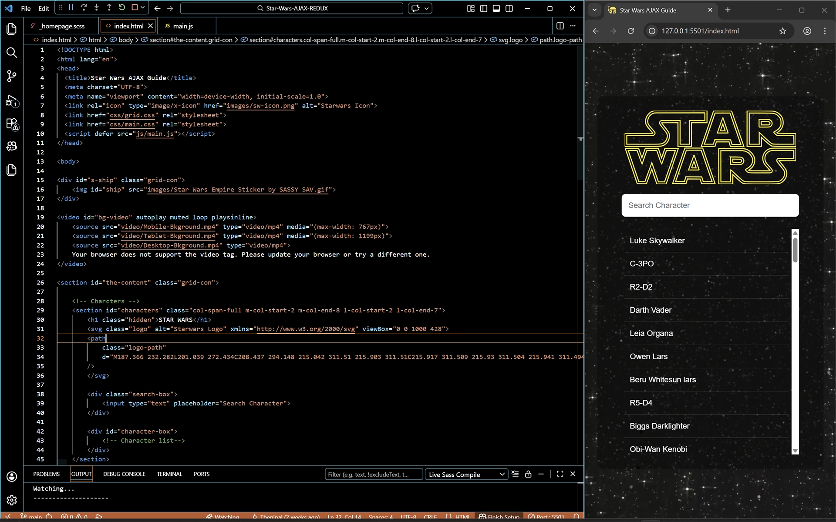Open the Source Control view
The height and width of the screenshot is (522, 836).
[12, 76]
